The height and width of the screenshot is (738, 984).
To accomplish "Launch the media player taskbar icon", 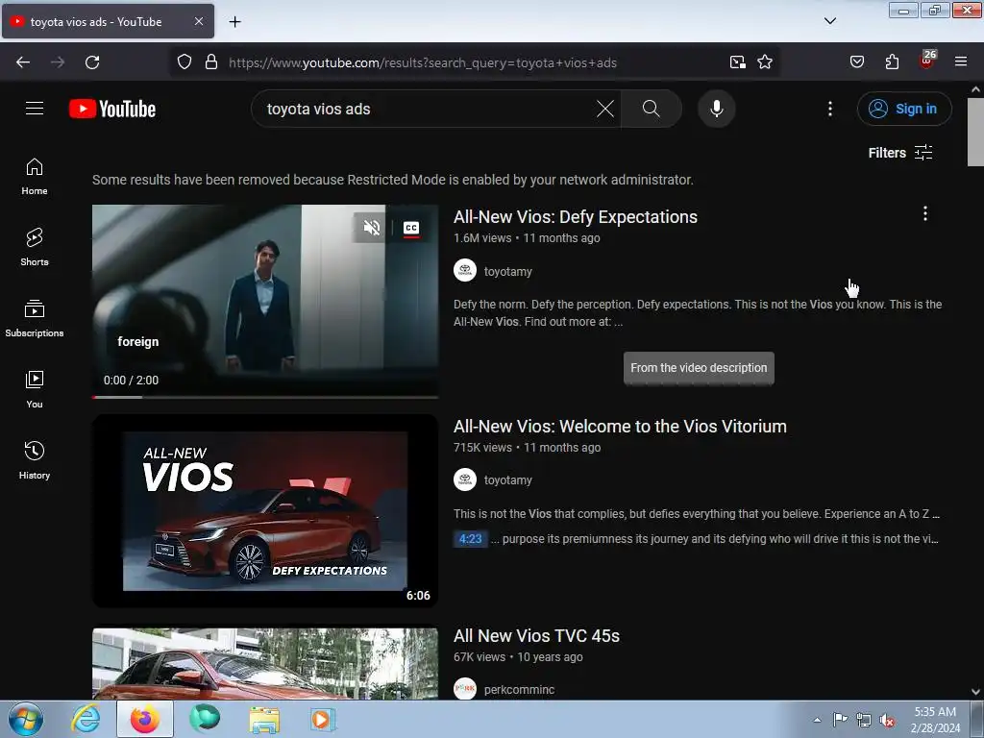I will (323, 719).
